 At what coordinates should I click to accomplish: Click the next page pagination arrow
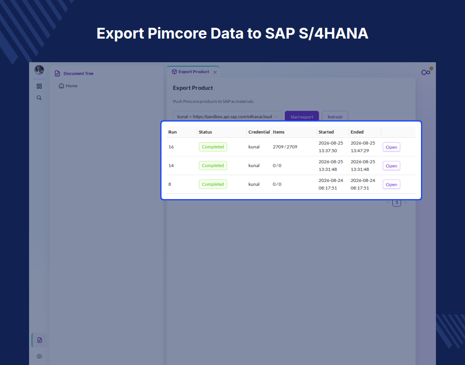[x=405, y=203]
